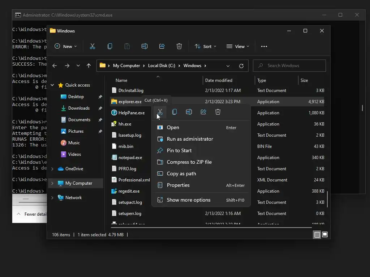The height and width of the screenshot is (277, 370).
Task: Go up one folder level
Action: click(89, 66)
